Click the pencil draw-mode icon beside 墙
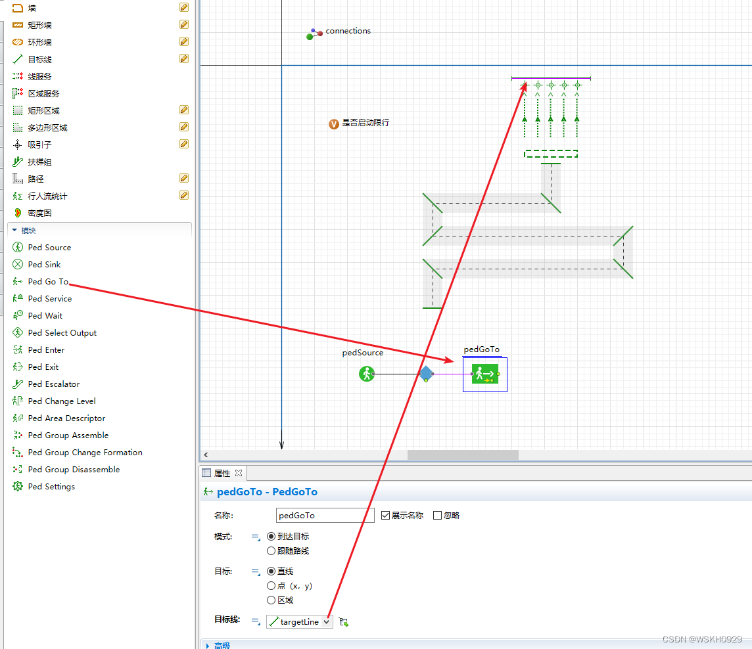This screenshot has height=649, width=752. (184, 7)
